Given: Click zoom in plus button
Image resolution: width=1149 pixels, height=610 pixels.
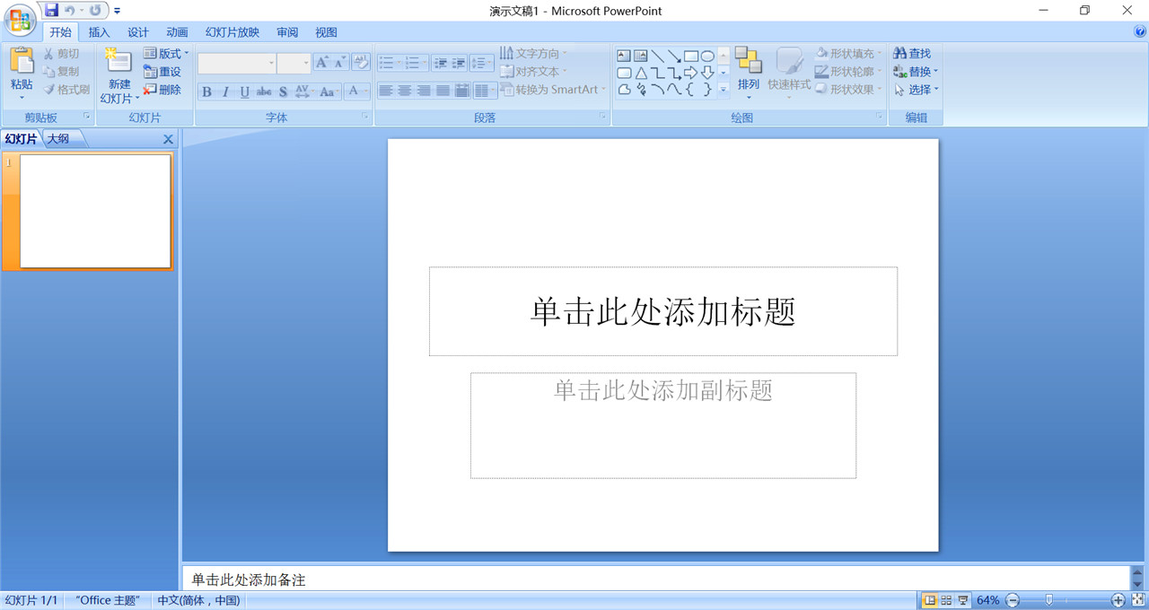Looking at the screenshot, I should (1118, 600).
